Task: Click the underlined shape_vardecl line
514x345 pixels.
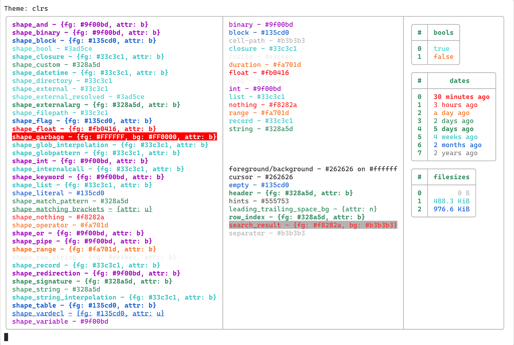Action: pos(88,314)
